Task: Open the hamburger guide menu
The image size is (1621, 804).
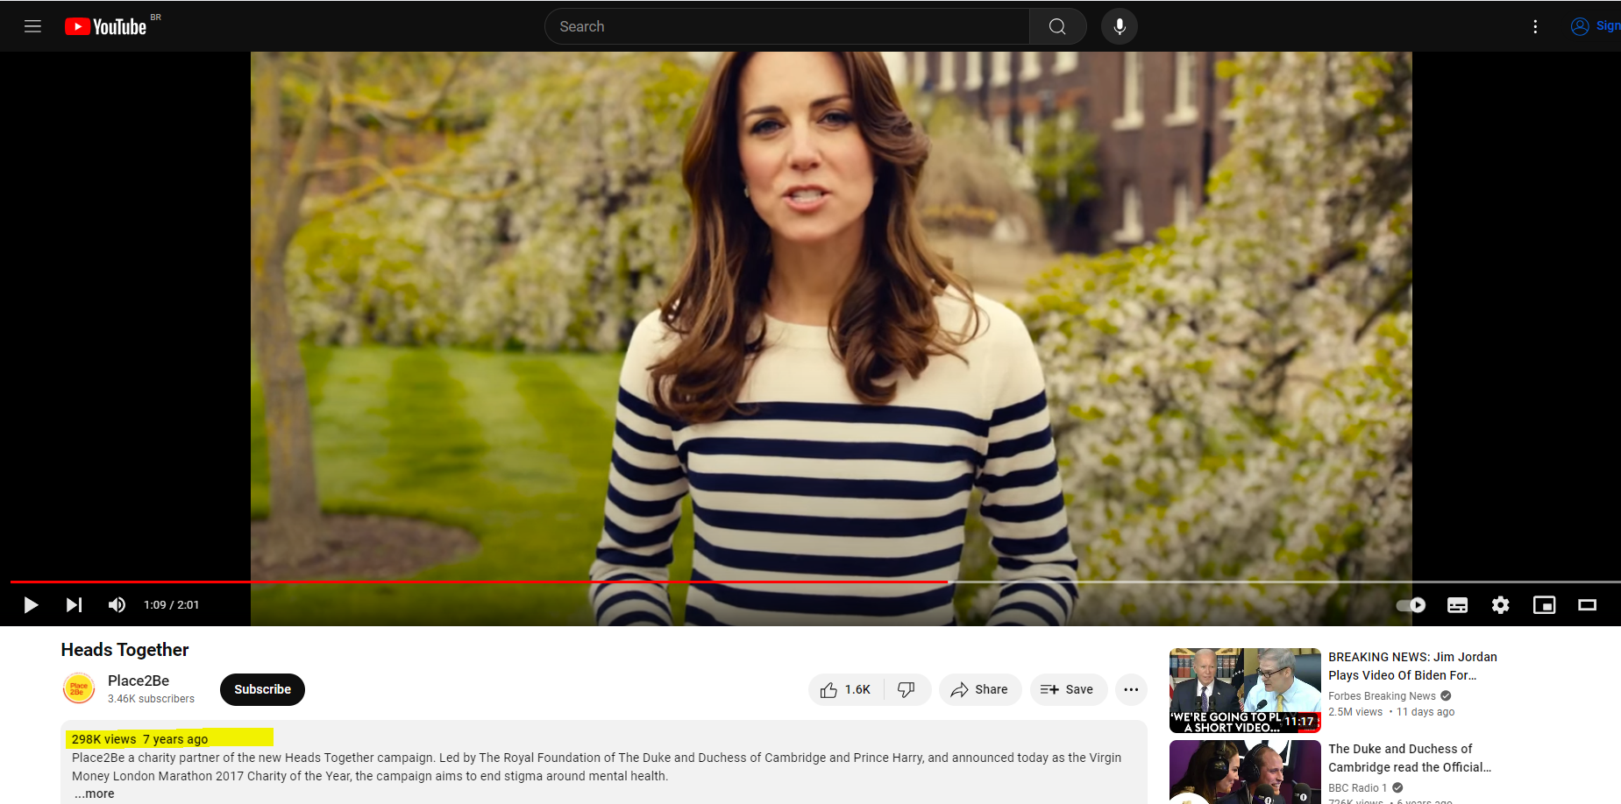Action: [32, 26]
